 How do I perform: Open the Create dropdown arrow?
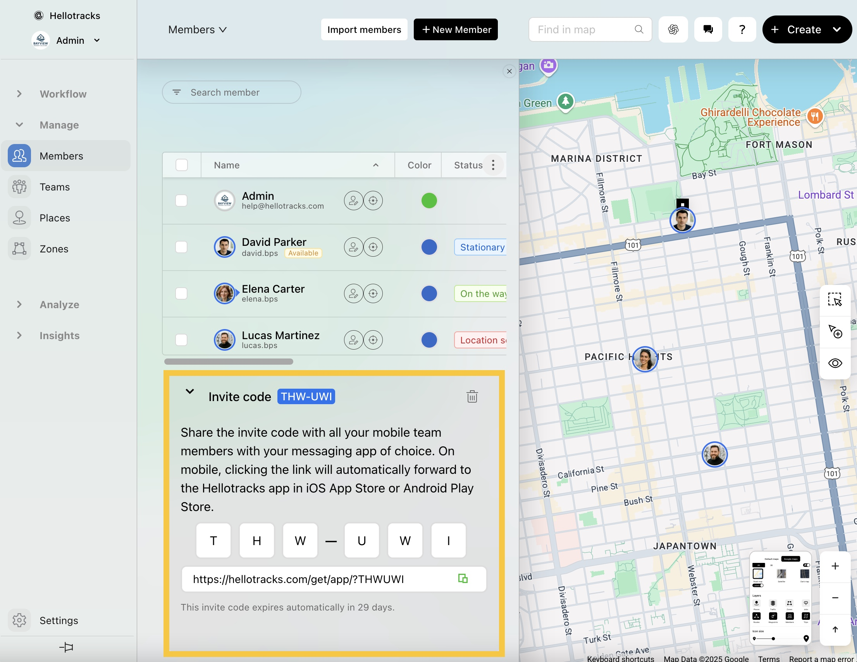click(836, 29)
